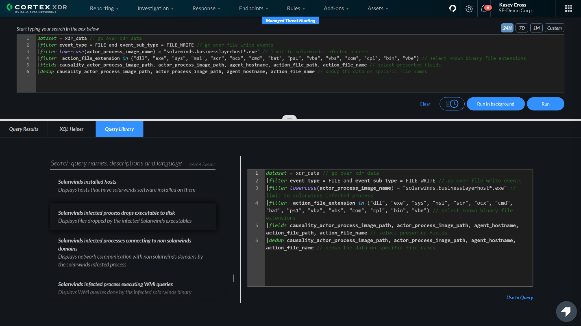Toggle the panel divider handle
581x326 pixels.
point(289,118)
